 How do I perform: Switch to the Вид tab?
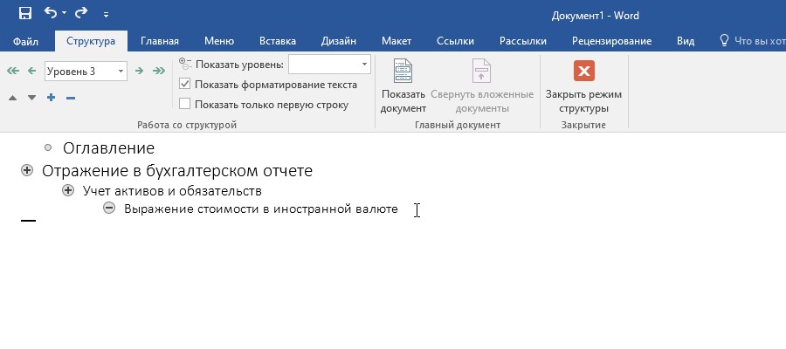click(686, 41)
